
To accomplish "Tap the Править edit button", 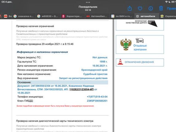I will tap(171, 9).
